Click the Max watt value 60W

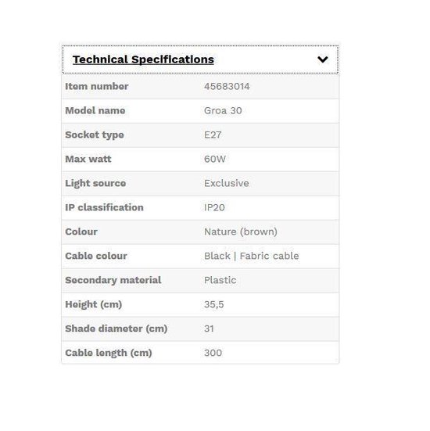point(215,159)
